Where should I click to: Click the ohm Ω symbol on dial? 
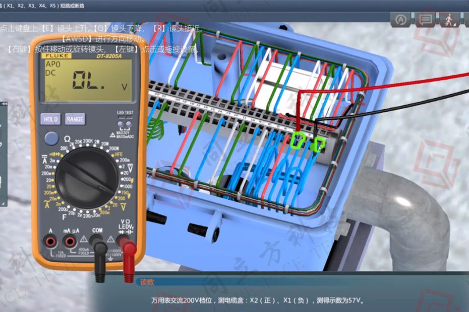click(67, 139)
